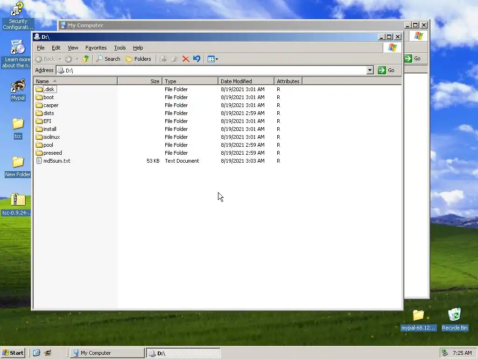Sort by the Type column header
This screenshot has width=478, height=359.
pyautogui.click(x=190, y=81)
